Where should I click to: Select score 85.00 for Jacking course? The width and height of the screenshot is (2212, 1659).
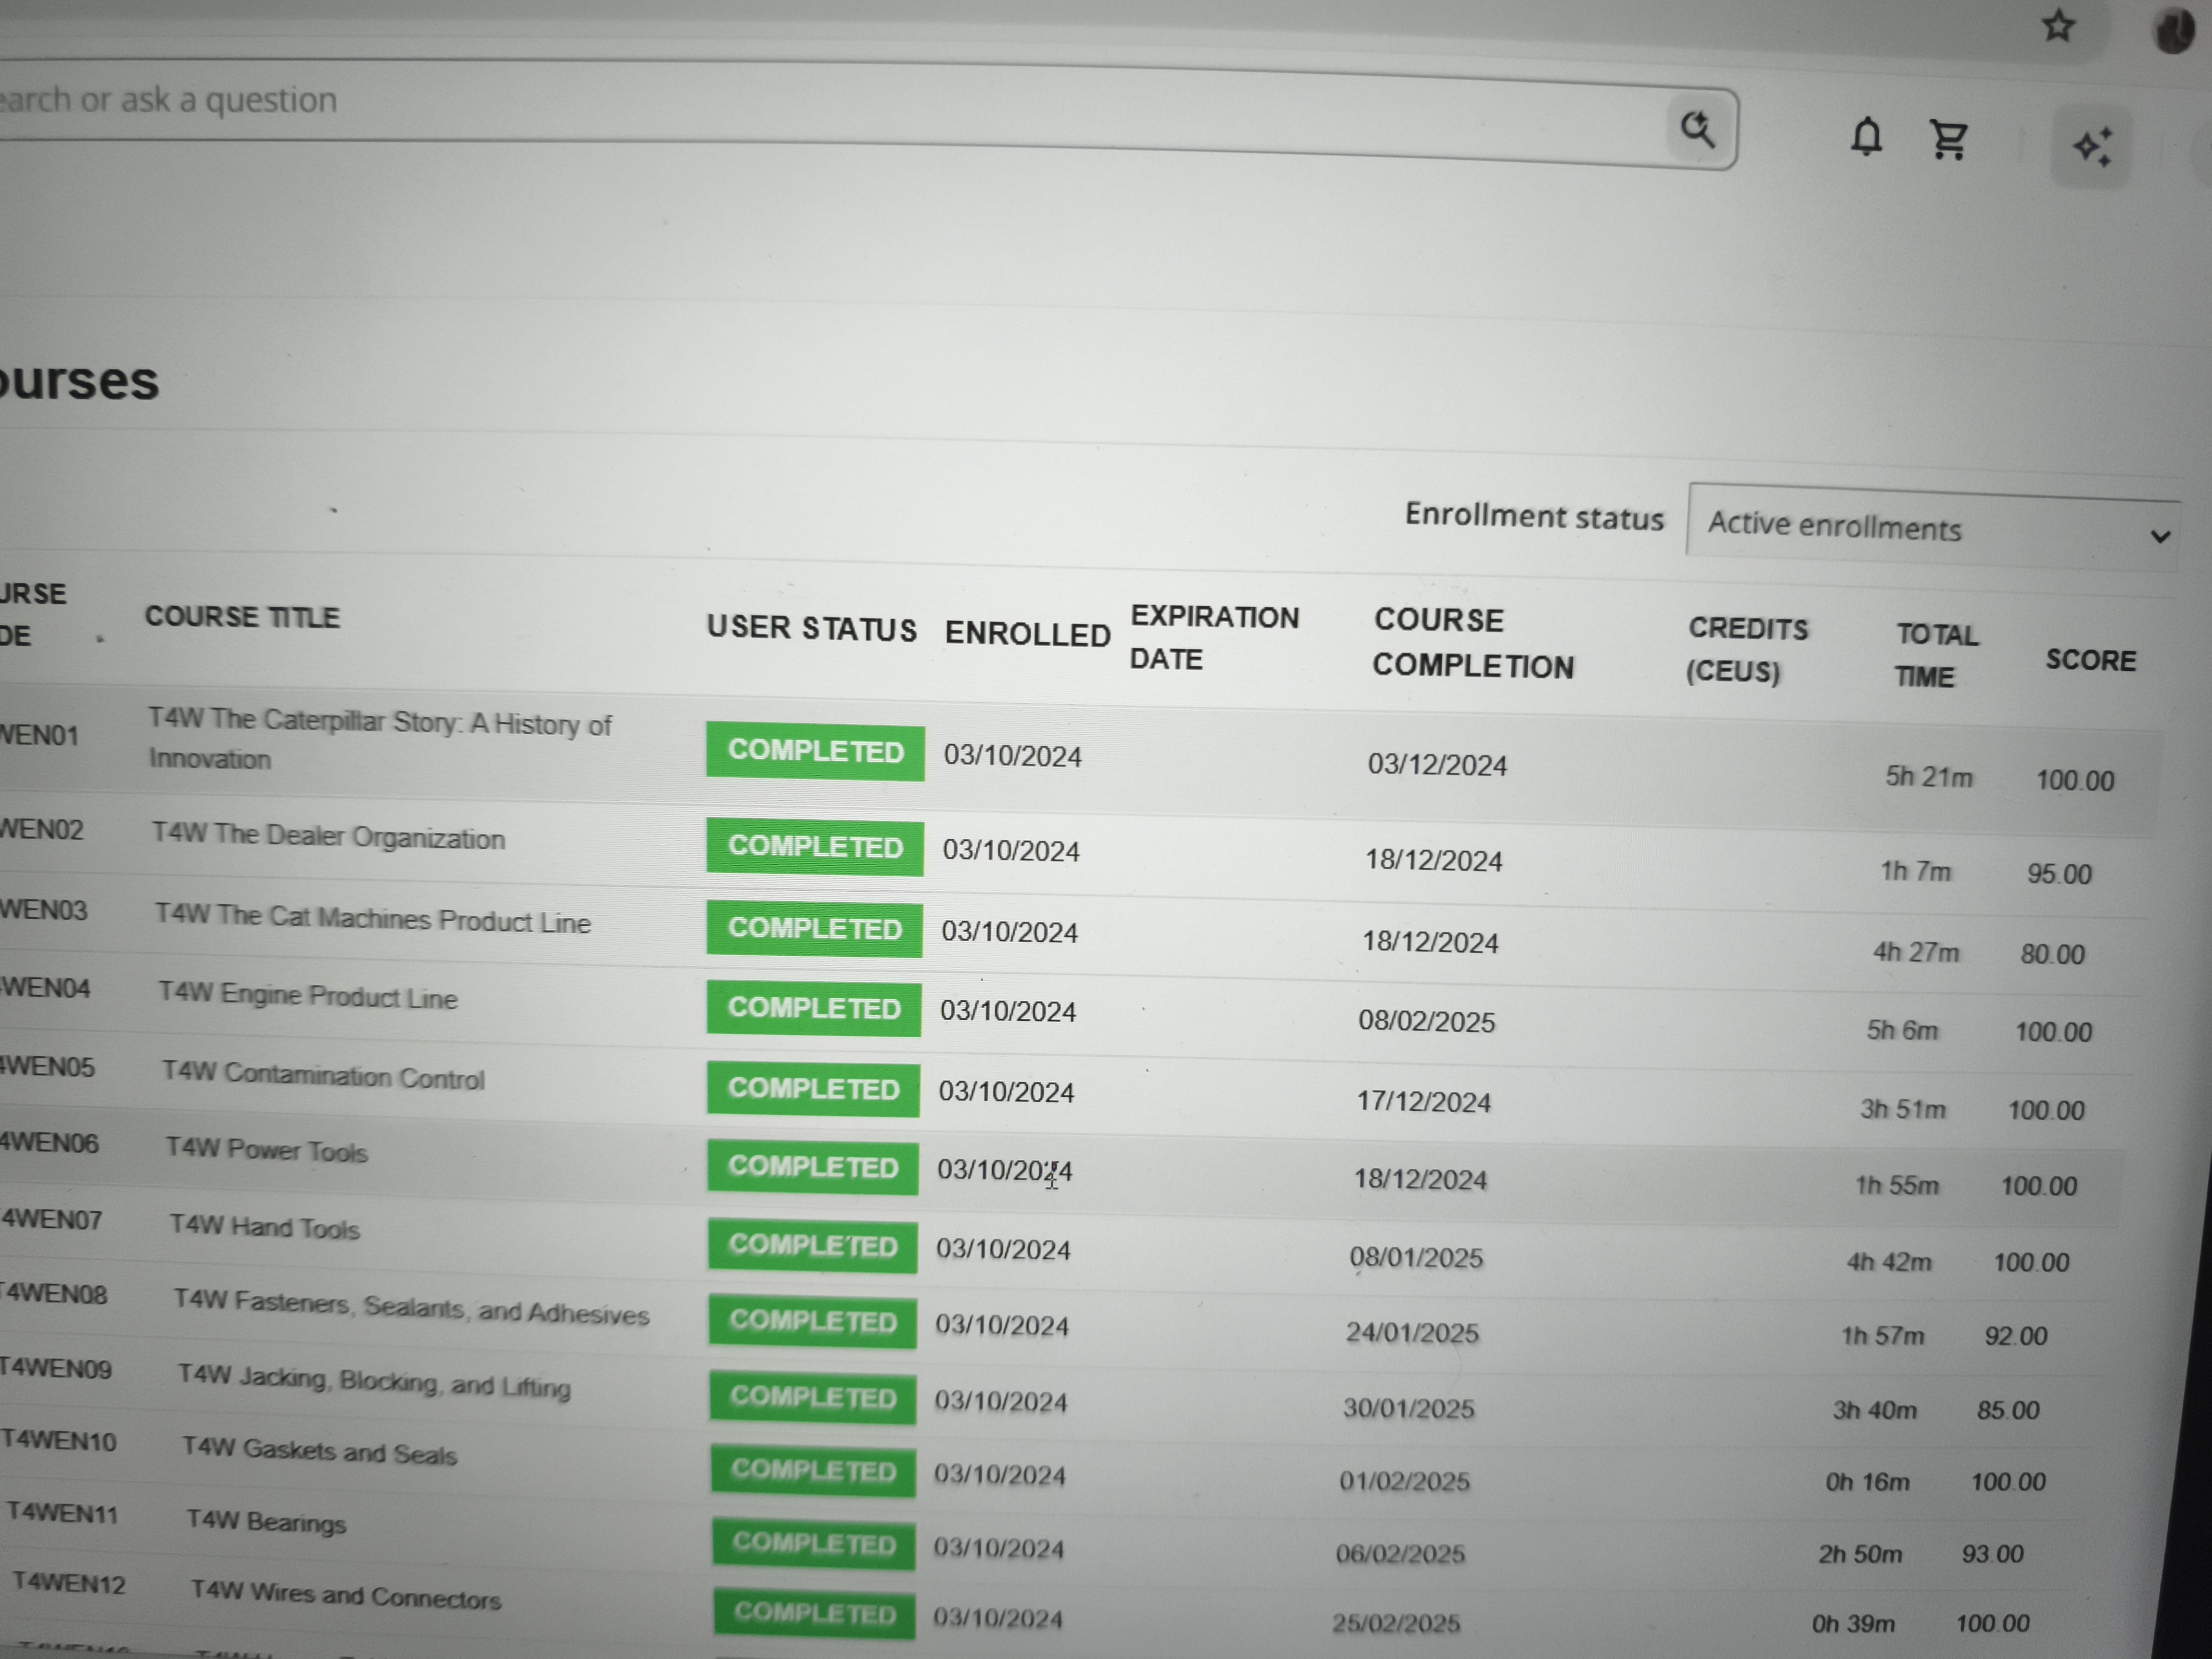(2008, 1410)
